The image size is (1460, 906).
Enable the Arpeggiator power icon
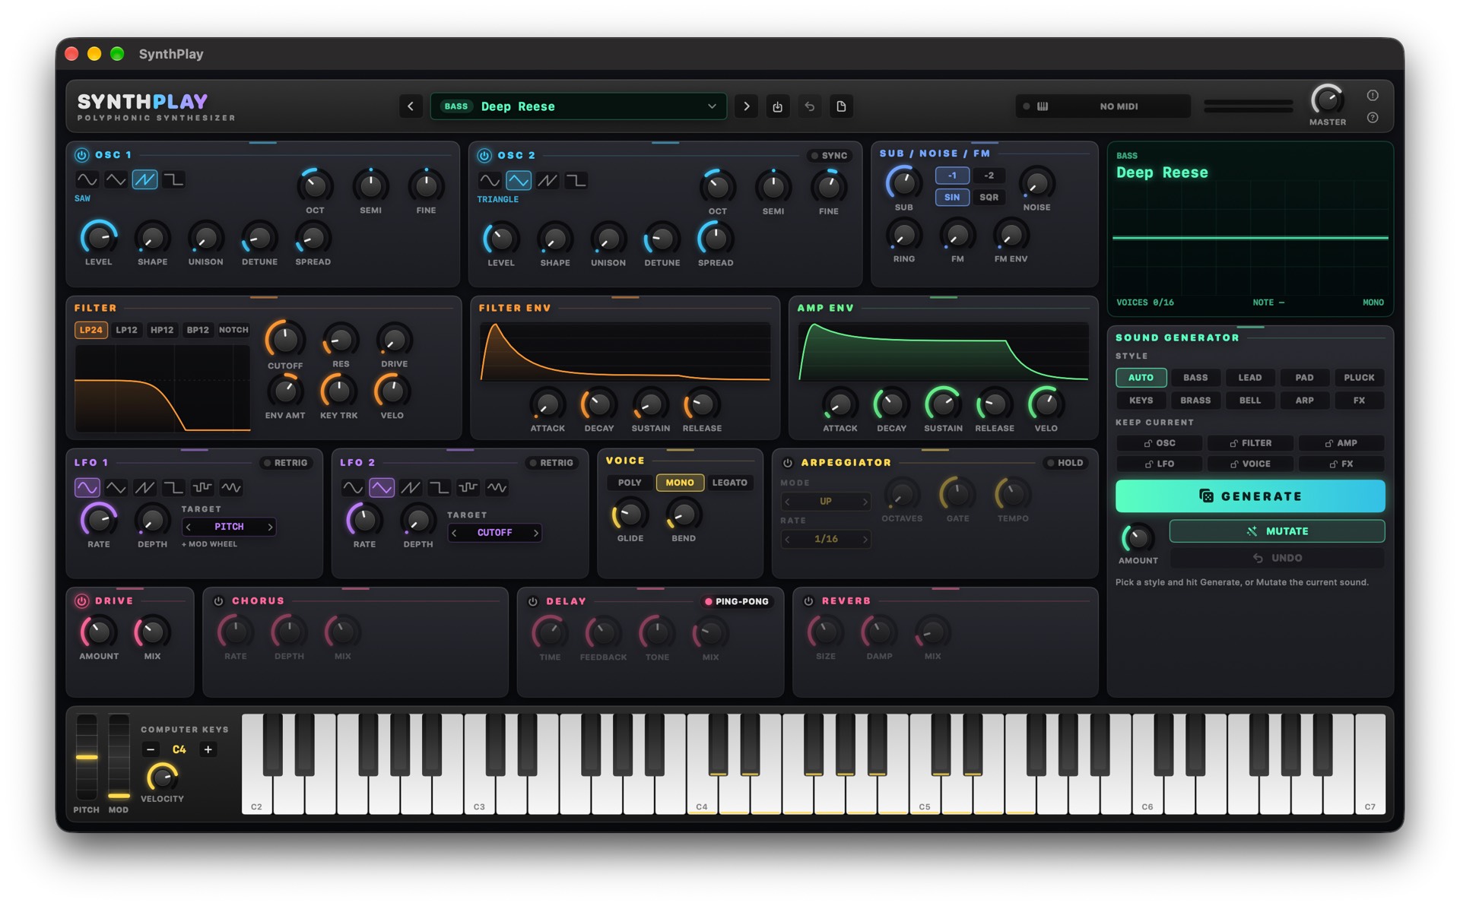788,463
